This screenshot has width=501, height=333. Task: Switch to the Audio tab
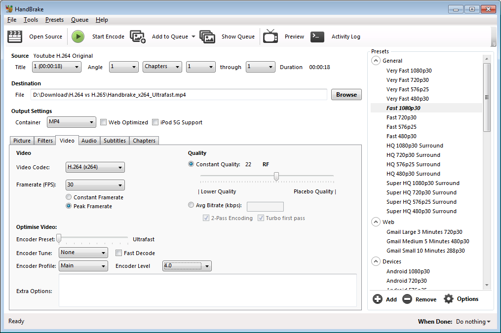coord(89,141)
